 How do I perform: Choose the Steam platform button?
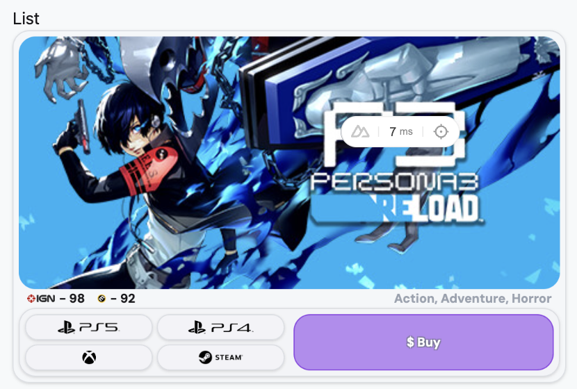click(221, 357)
